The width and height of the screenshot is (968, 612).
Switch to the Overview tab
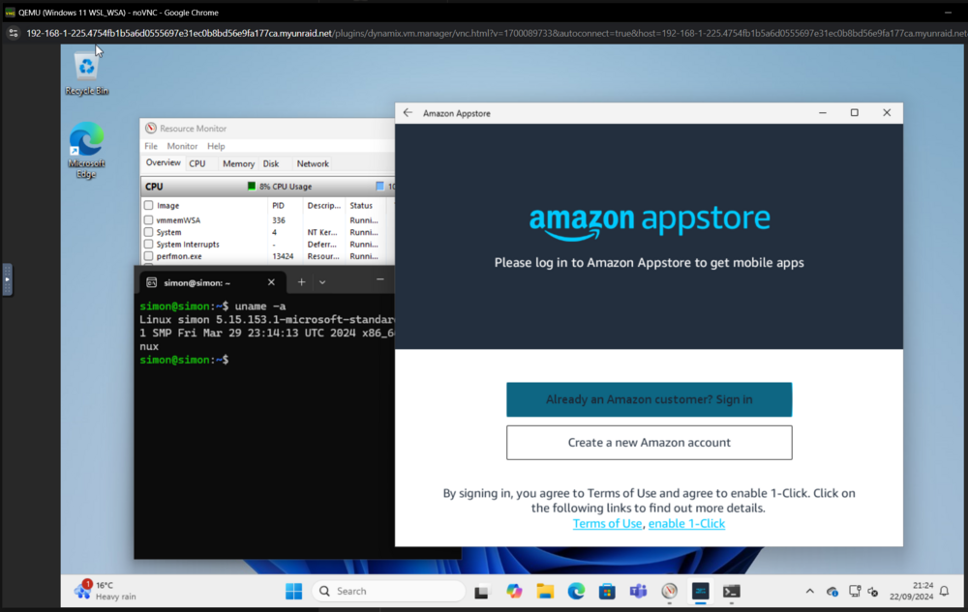pos(163,162)
